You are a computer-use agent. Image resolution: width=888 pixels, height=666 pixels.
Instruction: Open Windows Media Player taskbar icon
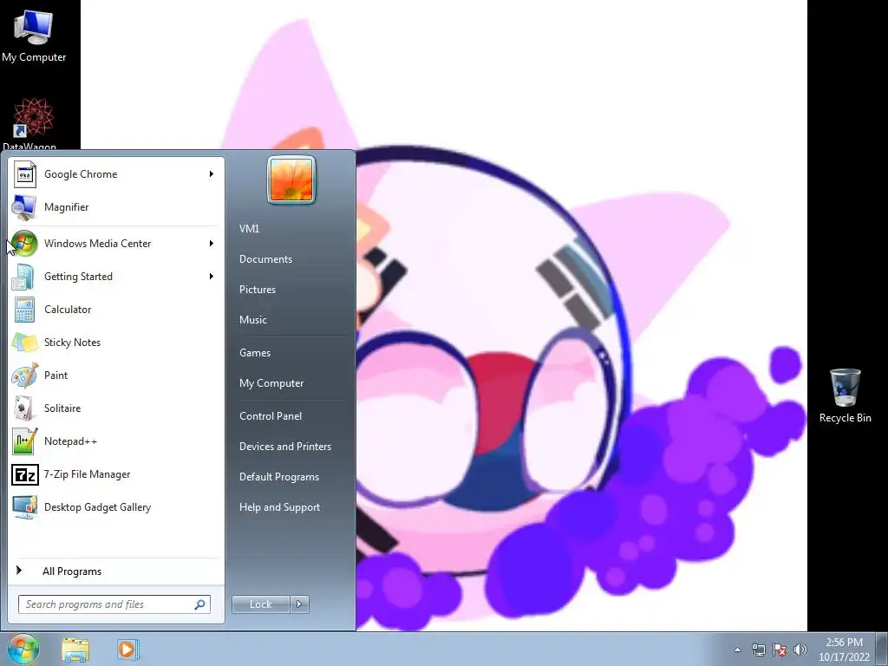(x=127, y=649)
